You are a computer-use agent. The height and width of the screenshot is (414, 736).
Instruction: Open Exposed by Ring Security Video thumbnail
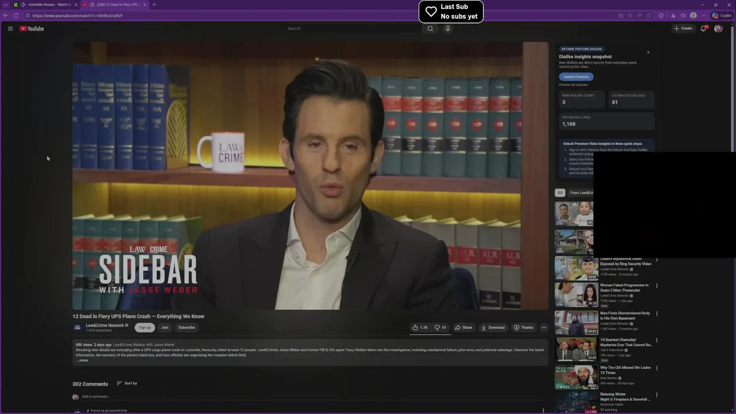coord(576,269)
